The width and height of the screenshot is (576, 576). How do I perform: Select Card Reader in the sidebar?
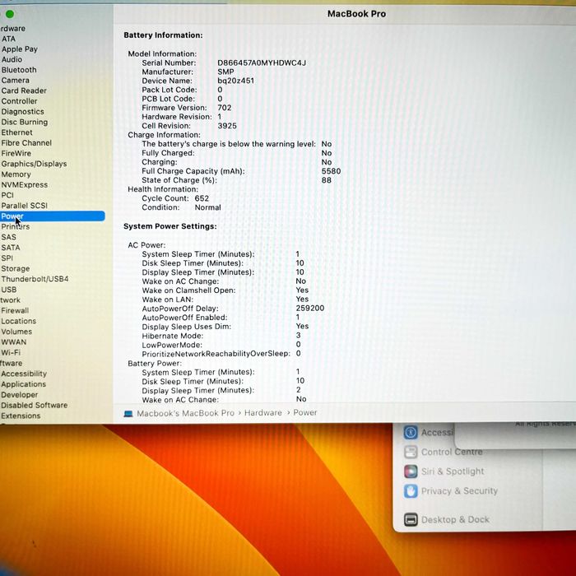tap(24, 91)
